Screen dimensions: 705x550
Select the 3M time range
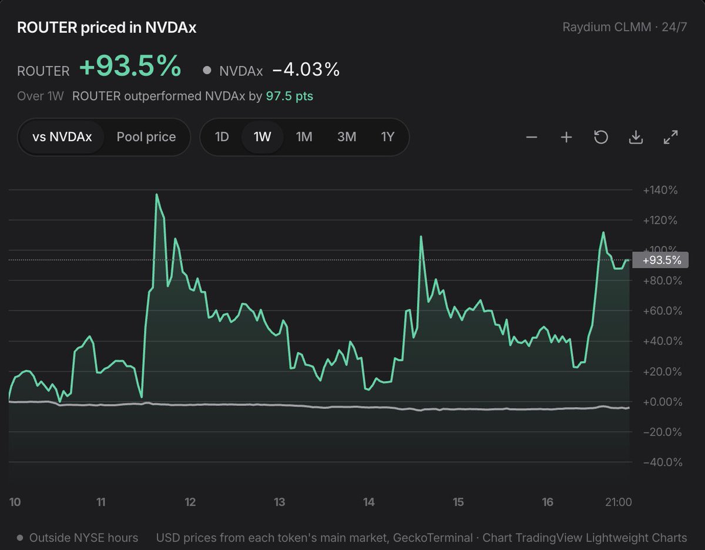tap(347, 137)
